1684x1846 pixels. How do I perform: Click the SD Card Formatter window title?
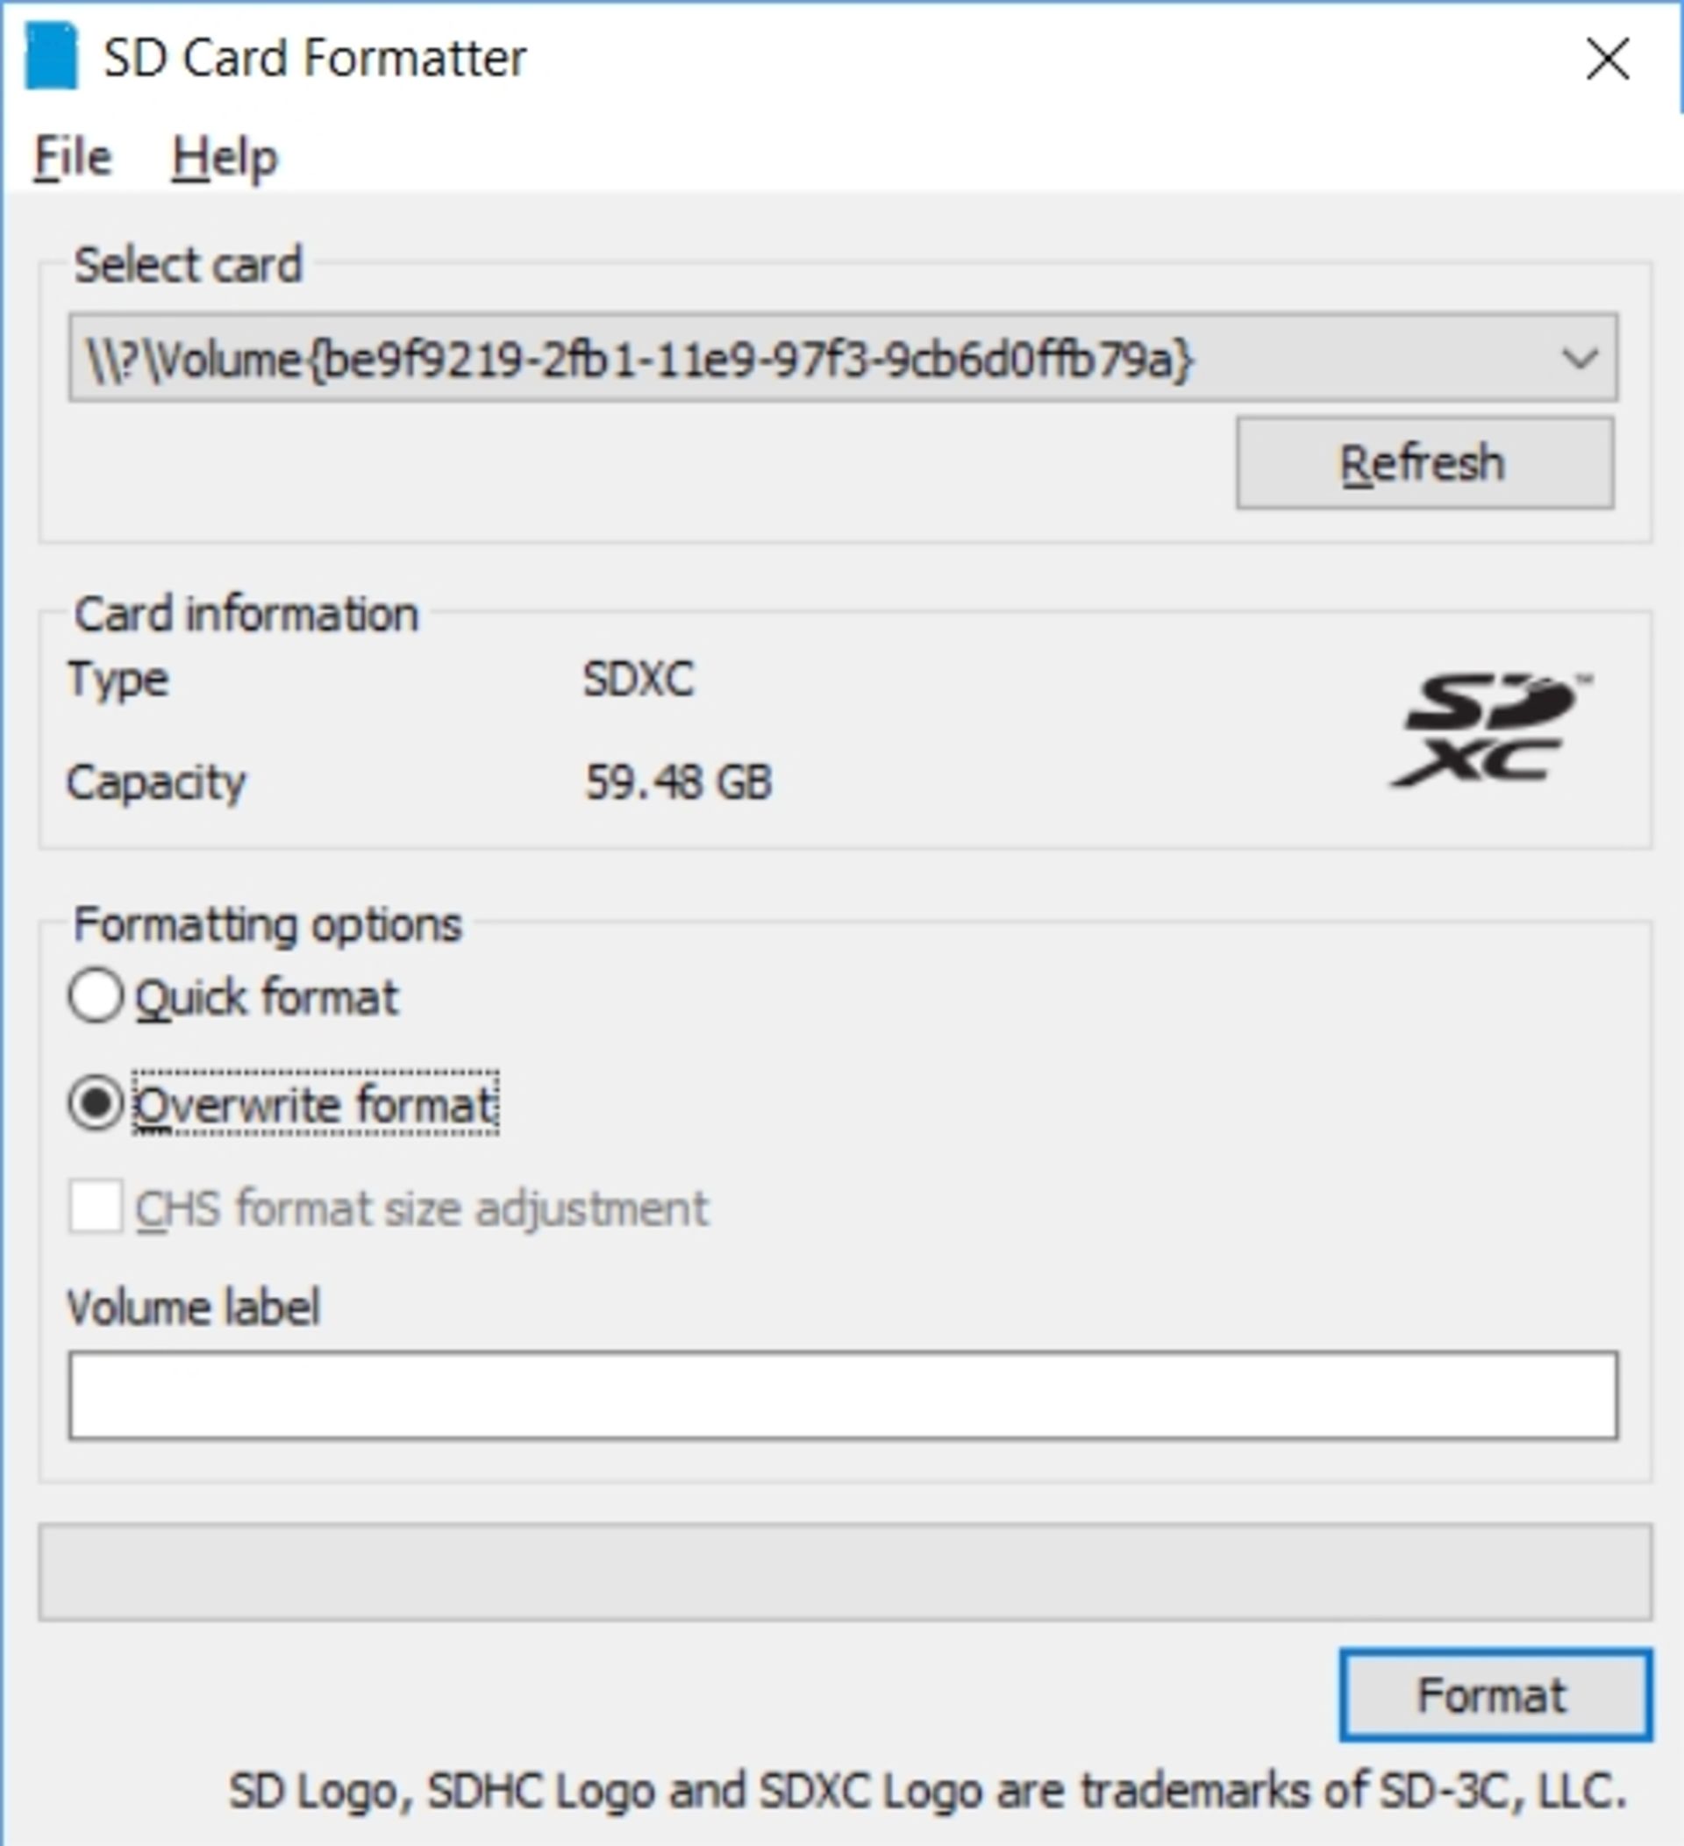tap(315, 58)
